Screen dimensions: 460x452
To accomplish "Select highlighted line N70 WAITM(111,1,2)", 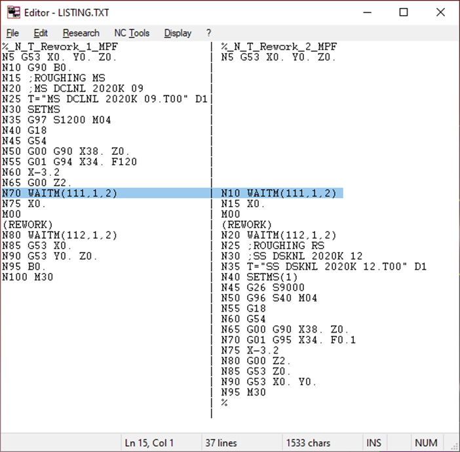I will coord(60,193).
